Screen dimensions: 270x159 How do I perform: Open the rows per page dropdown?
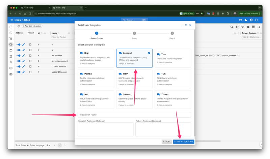(48, 145)
